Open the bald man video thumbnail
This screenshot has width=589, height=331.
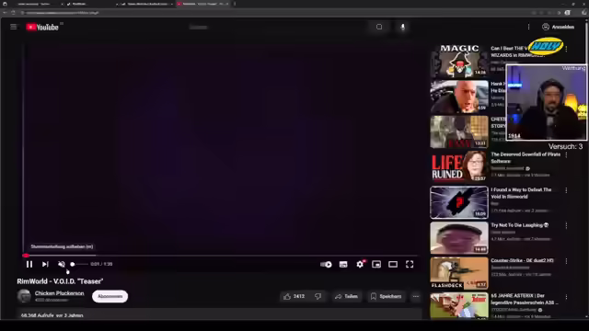pos(459,97)
